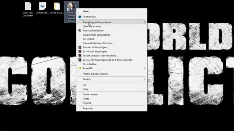Click the "New Text Document" label

28,14
